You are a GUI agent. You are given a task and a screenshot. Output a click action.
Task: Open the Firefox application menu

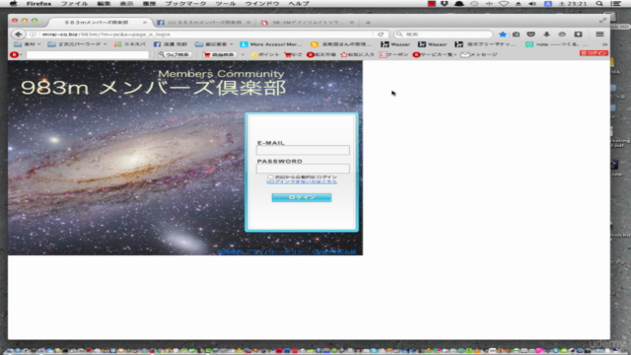click(38, 4)
